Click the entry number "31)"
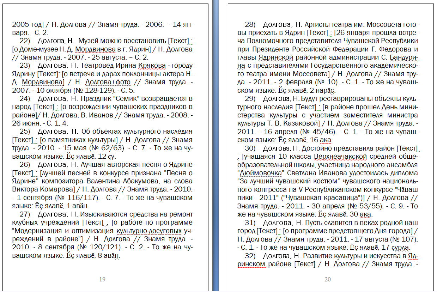This screenshot has height=292, width=437. (250, 223)
